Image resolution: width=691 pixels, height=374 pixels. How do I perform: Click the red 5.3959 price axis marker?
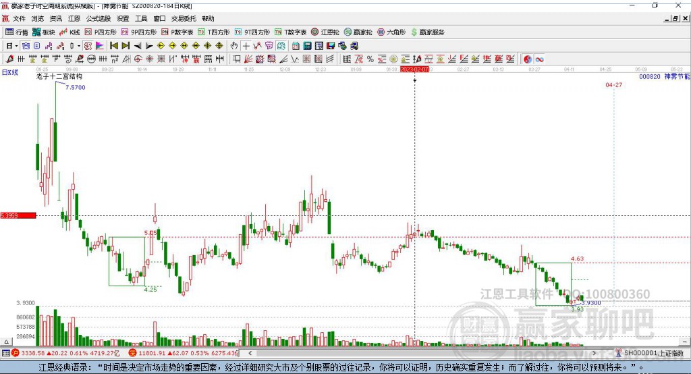(x=18, y=215)
